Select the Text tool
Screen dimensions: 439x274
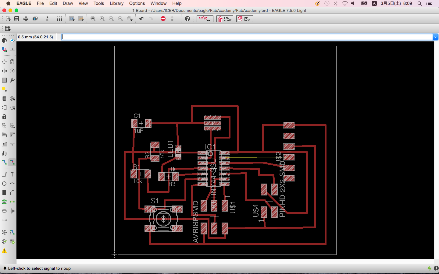coord(12,174)
